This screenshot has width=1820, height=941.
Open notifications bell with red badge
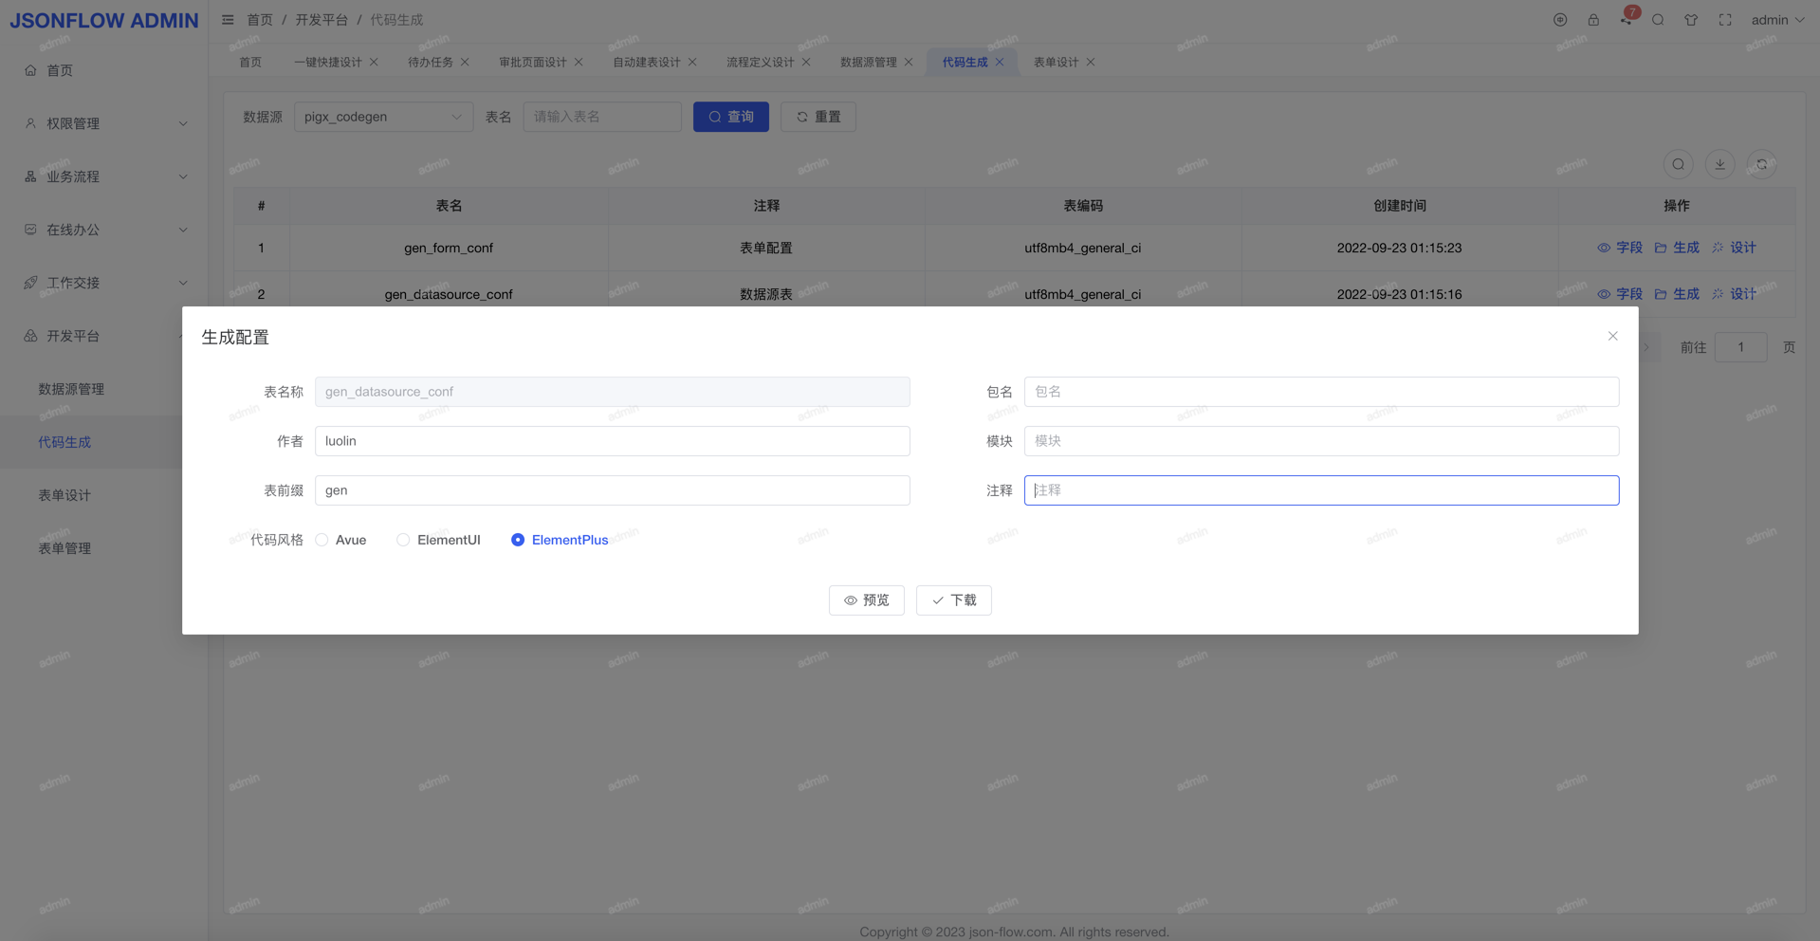[1627, 20]
